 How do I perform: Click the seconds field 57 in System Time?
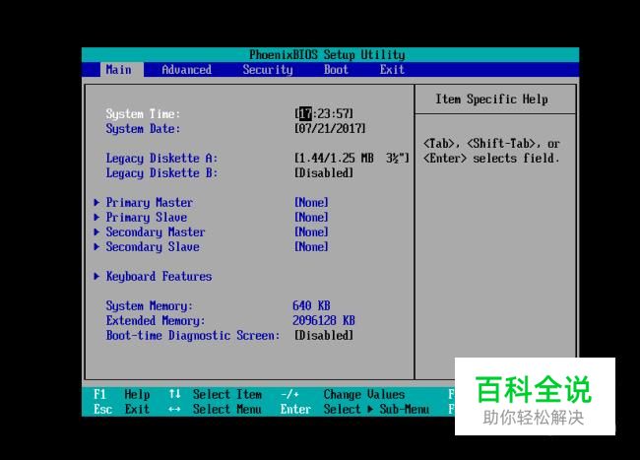point(343,113)
